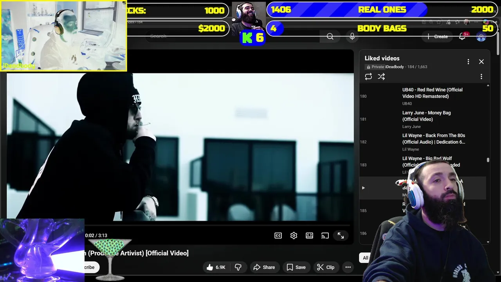Click the UB40 channel name under title
The image size is (501, 282).
pyautogui.click(x=407, y=104)
